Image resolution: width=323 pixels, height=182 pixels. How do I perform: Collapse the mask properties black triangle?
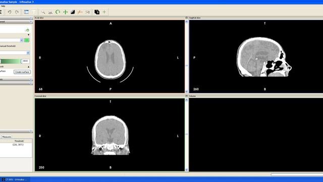pyautogui.click(x=28, y=35)
